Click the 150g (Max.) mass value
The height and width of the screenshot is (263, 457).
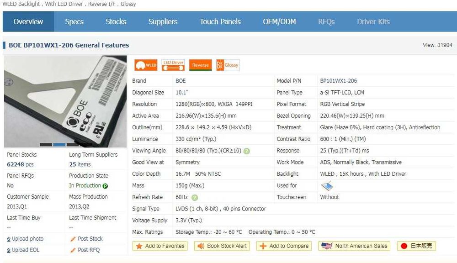190,185
